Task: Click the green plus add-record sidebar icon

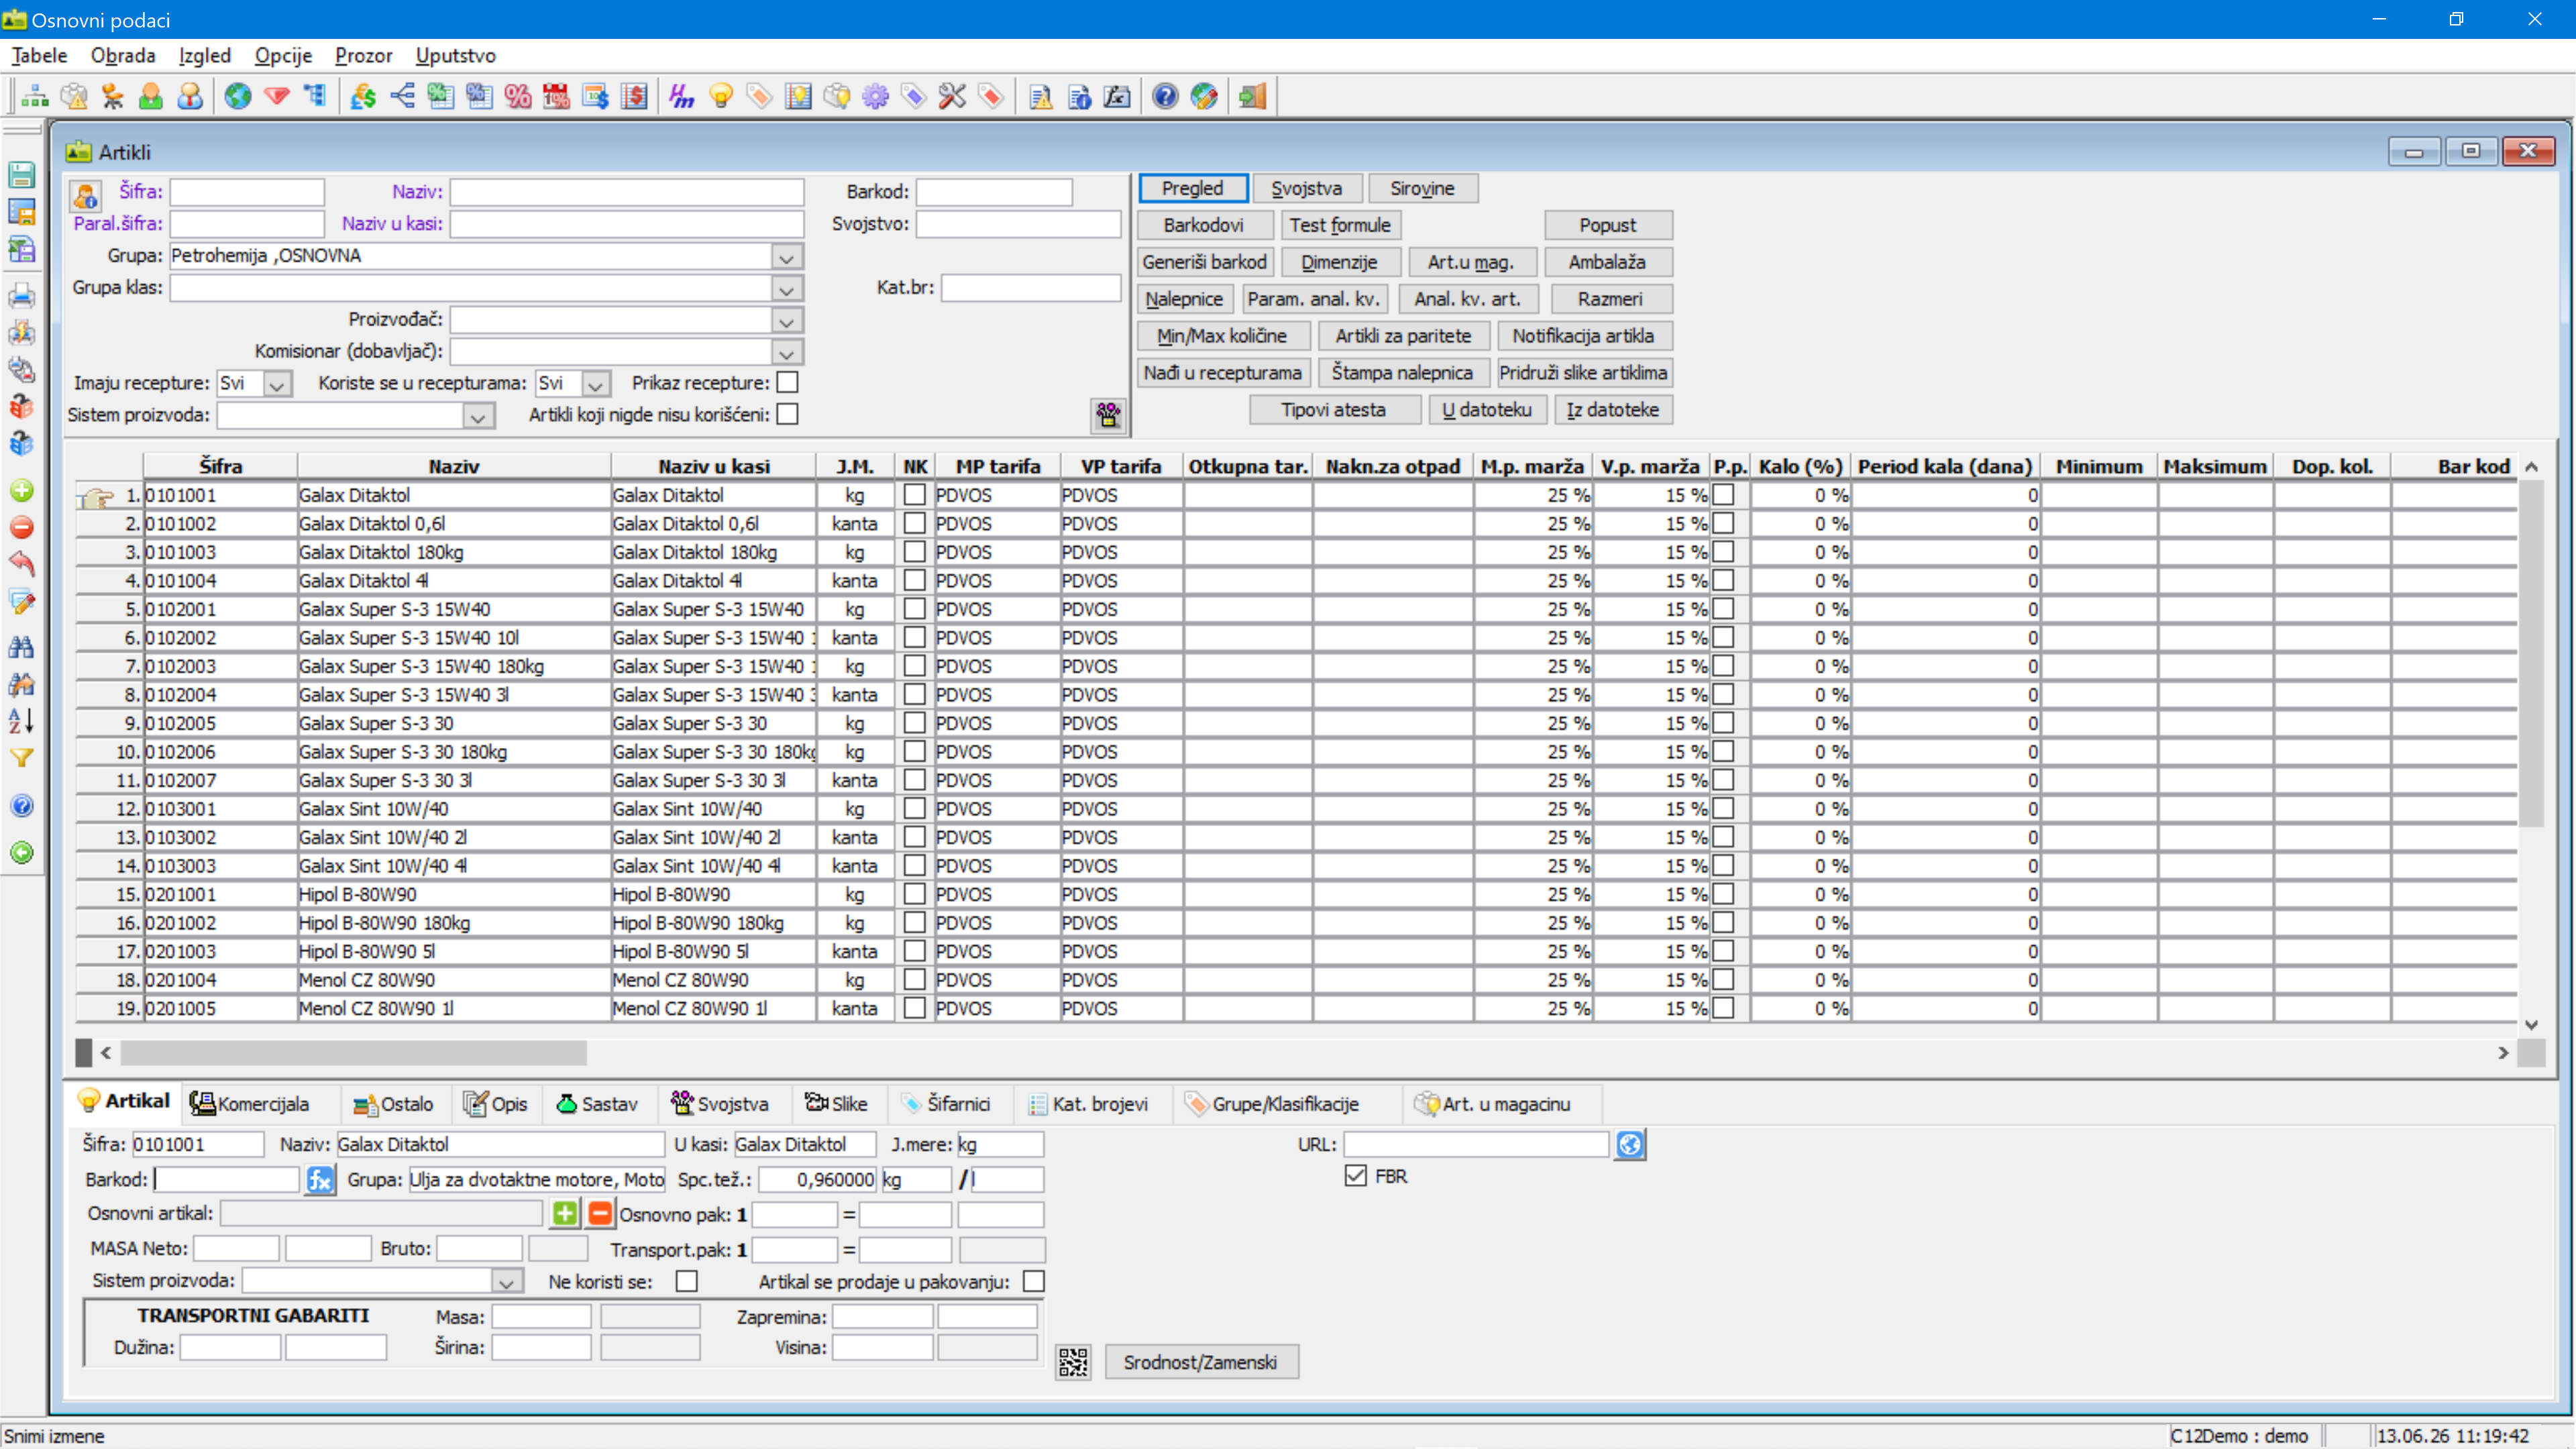Action: click(x=22, y=490)
